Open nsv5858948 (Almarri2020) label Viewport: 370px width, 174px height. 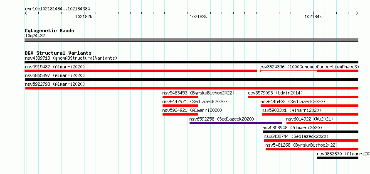click(292, 128)
